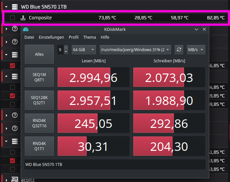Click the 2.994,96 read result bar

pos(93,77)
